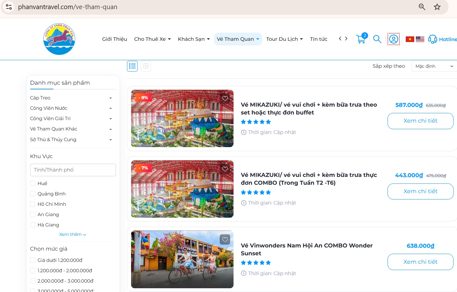The height and width of the screenshot is (292, 457).
Task: Open the 'Mặc định' sort dropdown
Action: tap(434, 66)
